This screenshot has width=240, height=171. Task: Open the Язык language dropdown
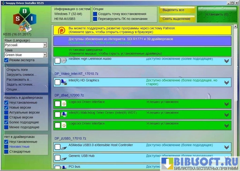(x=45, y=45)
